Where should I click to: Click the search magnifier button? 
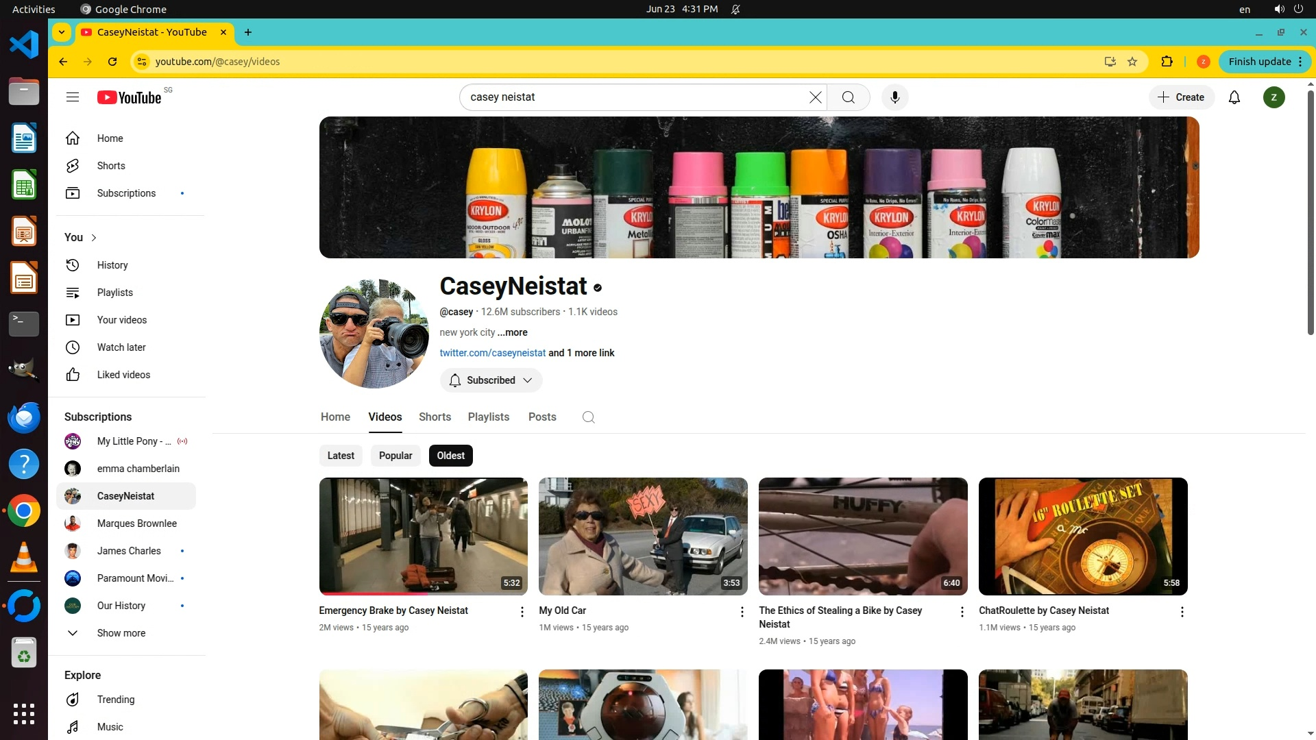pos(848,97)
